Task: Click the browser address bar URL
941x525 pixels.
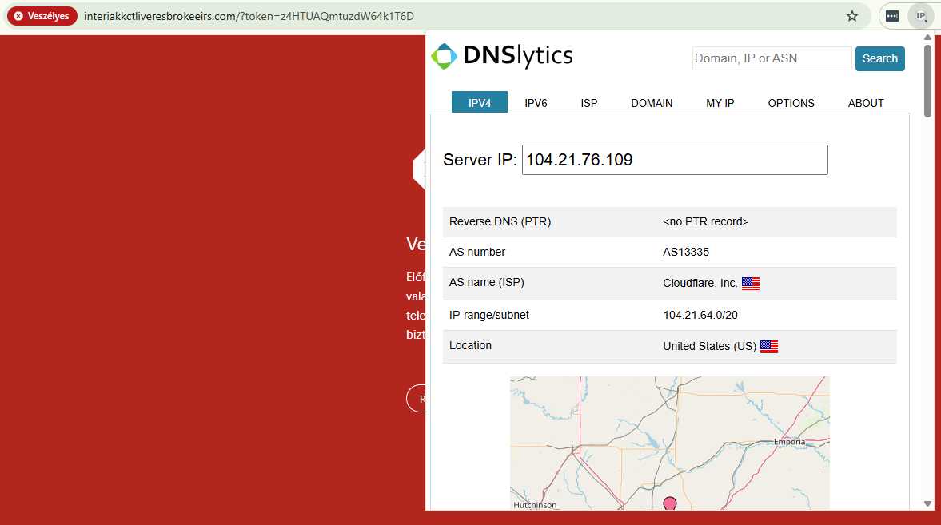Action: (249, 16)
